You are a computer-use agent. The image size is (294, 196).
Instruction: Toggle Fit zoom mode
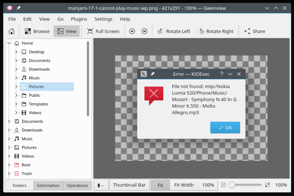point(160,185)
